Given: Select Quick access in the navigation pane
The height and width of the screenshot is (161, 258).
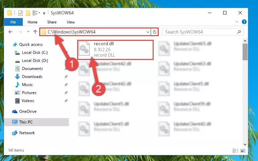Looking at the screenshot, I should click(31, 45).
